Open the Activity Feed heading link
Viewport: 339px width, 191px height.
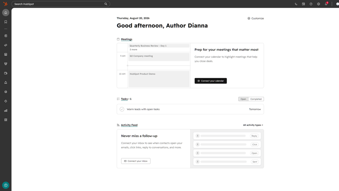pos(129,125)
